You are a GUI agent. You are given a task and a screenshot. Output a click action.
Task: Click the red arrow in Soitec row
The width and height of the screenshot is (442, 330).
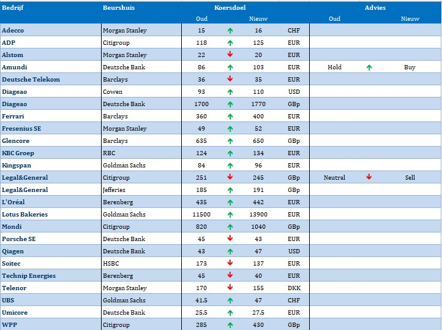(x=230, y=263)
